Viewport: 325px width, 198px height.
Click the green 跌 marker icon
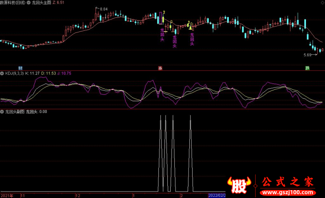pos(308,68)
